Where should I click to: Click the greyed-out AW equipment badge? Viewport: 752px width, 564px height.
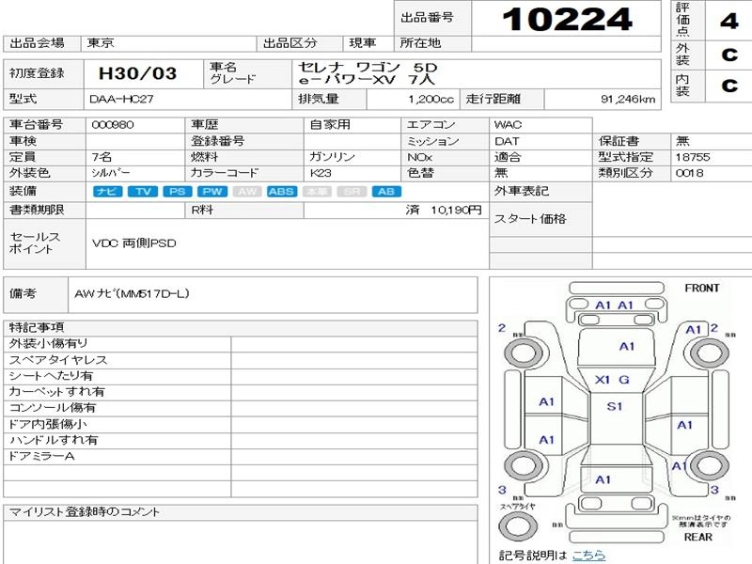247,192
